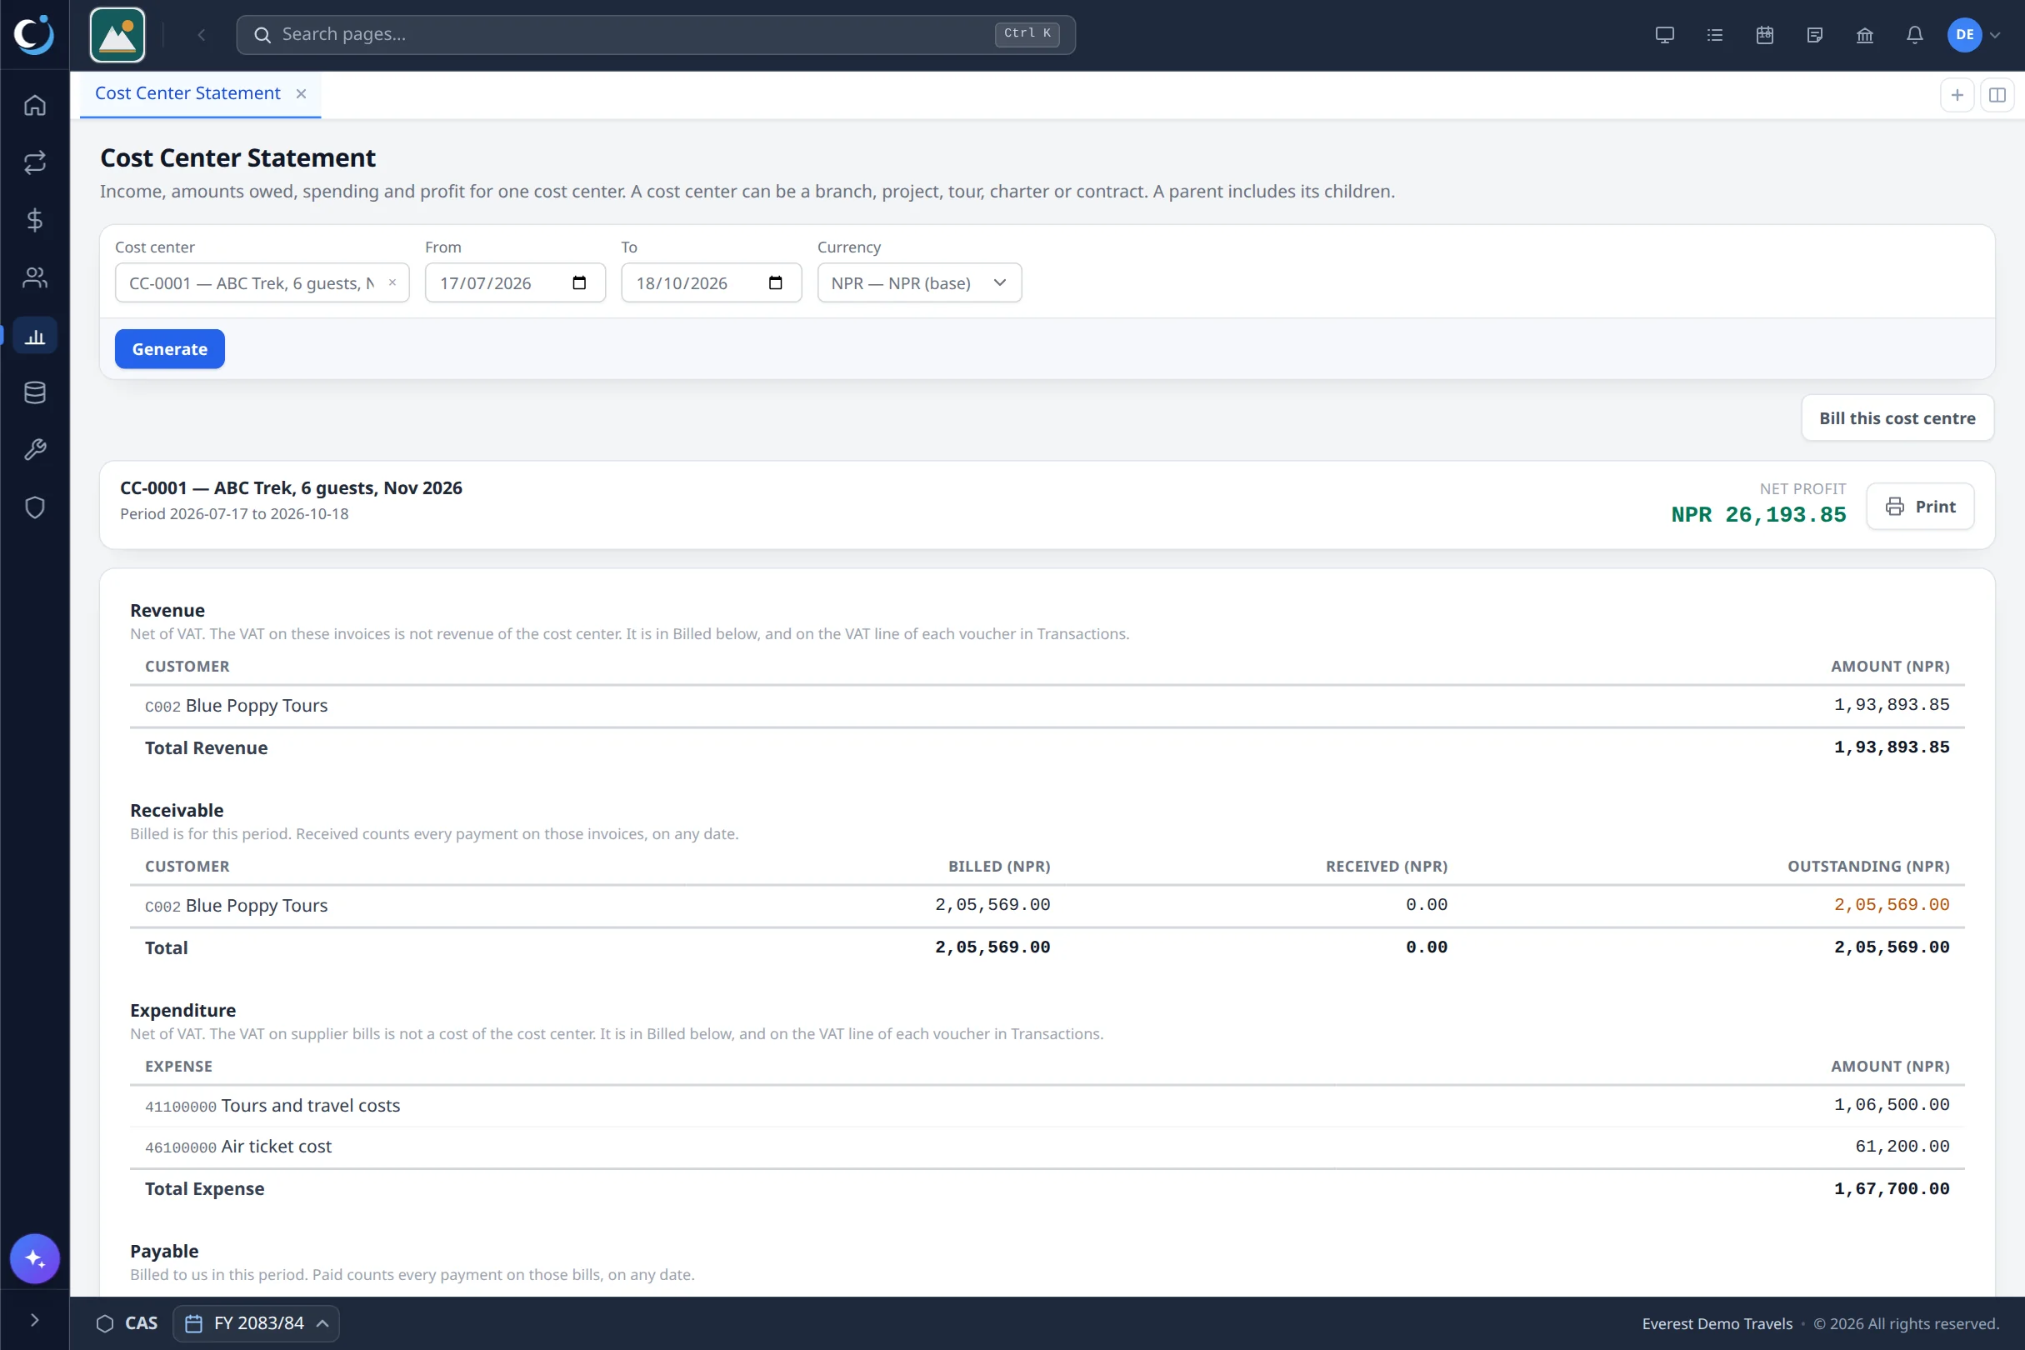Close the Cost Center Statement tab
Screen dimensions: 2025x1350
(x=302, y=94)
